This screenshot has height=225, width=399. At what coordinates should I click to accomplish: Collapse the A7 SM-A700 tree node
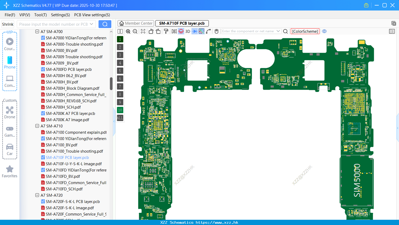(x=37, y=31)
